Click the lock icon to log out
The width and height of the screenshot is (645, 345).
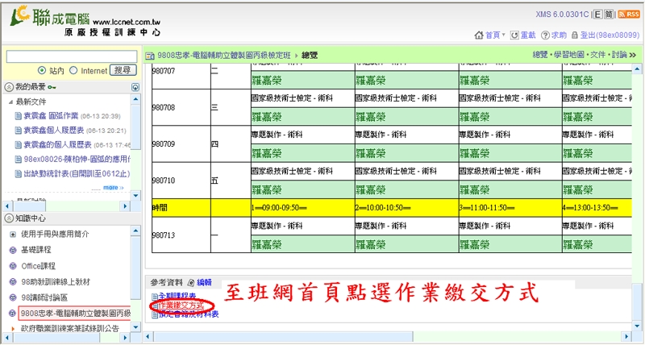[574, 35]
